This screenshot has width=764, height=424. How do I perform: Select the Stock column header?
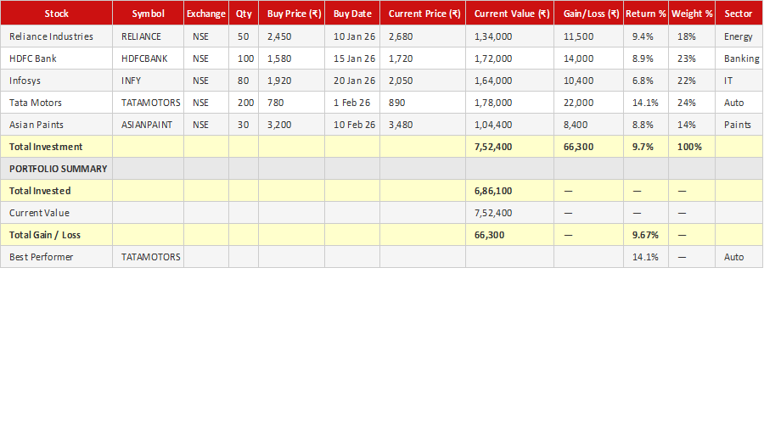(x=57, y=13)
